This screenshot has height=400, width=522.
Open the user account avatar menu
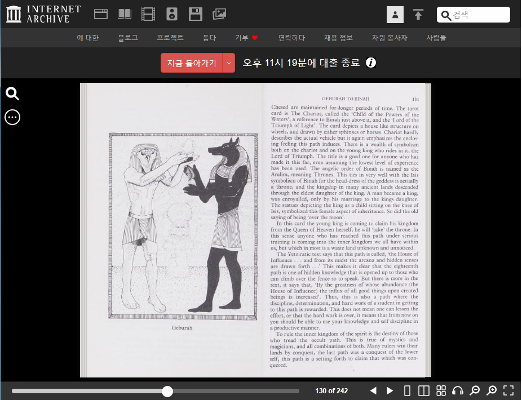tap(395, 15)
